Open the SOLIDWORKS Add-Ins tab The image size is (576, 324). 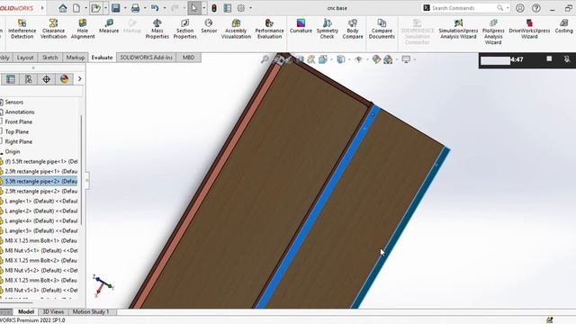[146, 58]
